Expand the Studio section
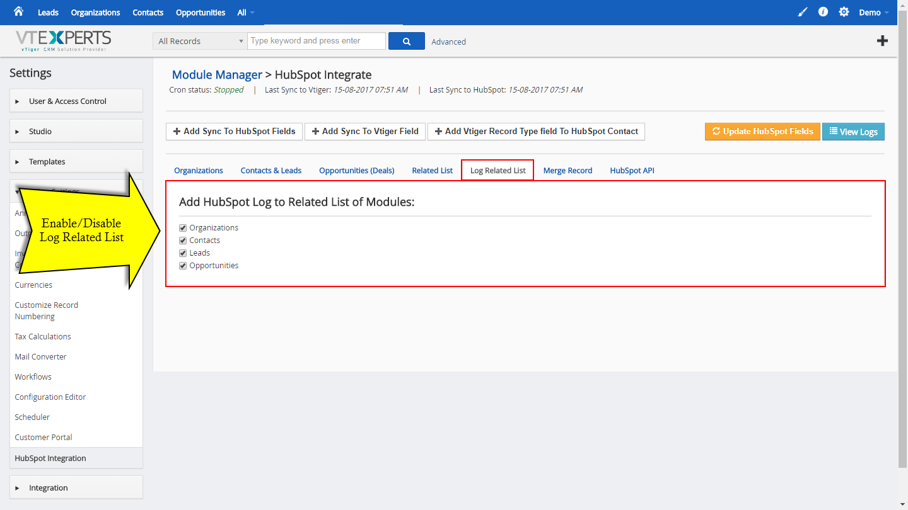This screenshot has width=908, height=510. [76, 131]
